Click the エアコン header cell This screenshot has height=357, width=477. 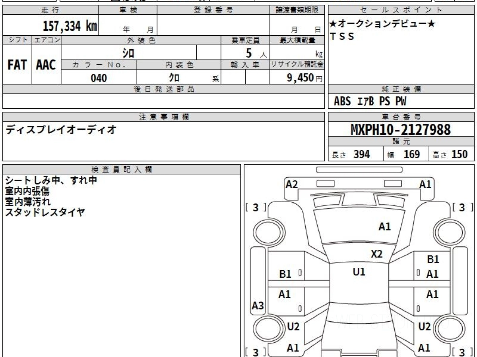tap(47, 40)
